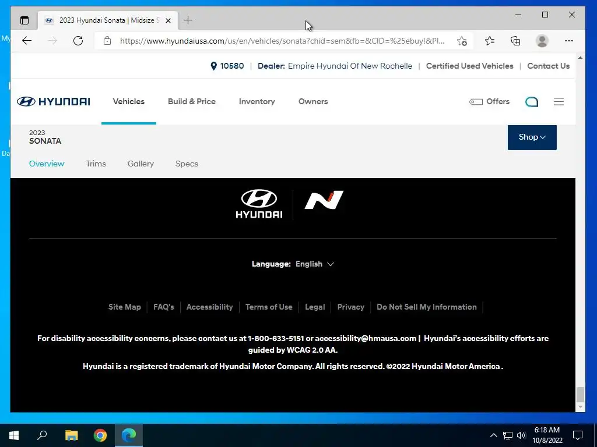Viewport: 597px width, 447px height.
Task: Click the Hyundai logo in header
Action: coord(53,101)
